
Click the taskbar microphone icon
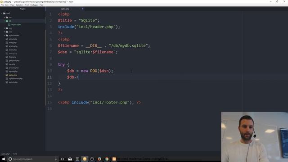coord(56,159)
